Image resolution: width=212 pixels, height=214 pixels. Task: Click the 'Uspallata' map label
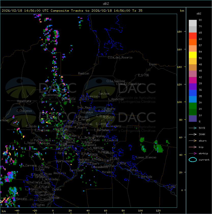click(x=24, y=101)
